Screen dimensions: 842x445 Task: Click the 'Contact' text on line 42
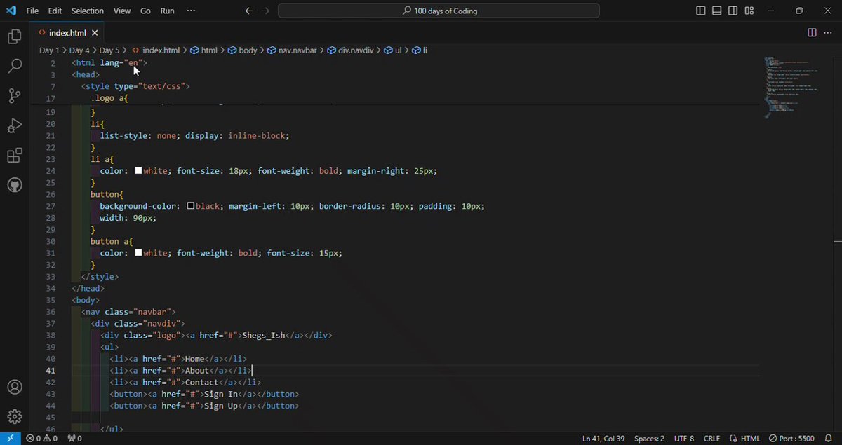coord(201,382)
